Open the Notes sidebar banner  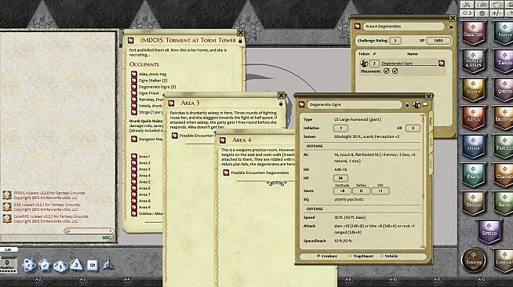point(504,33)
